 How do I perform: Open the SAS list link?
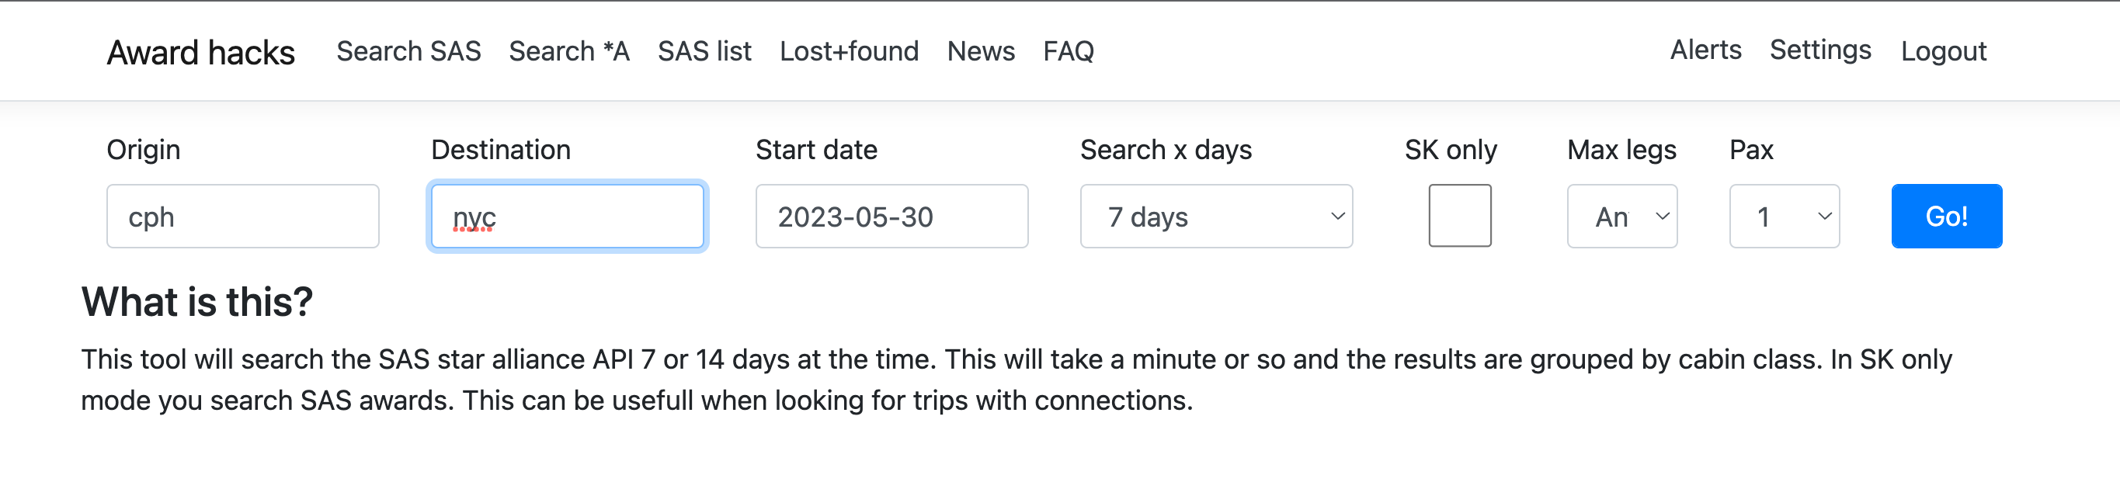tap(704, 51)
